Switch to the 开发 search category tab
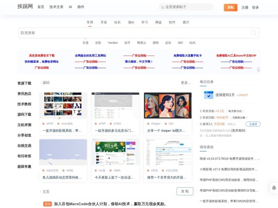The width and height of the screenshot is (278, 208). (x=104, y=22)
